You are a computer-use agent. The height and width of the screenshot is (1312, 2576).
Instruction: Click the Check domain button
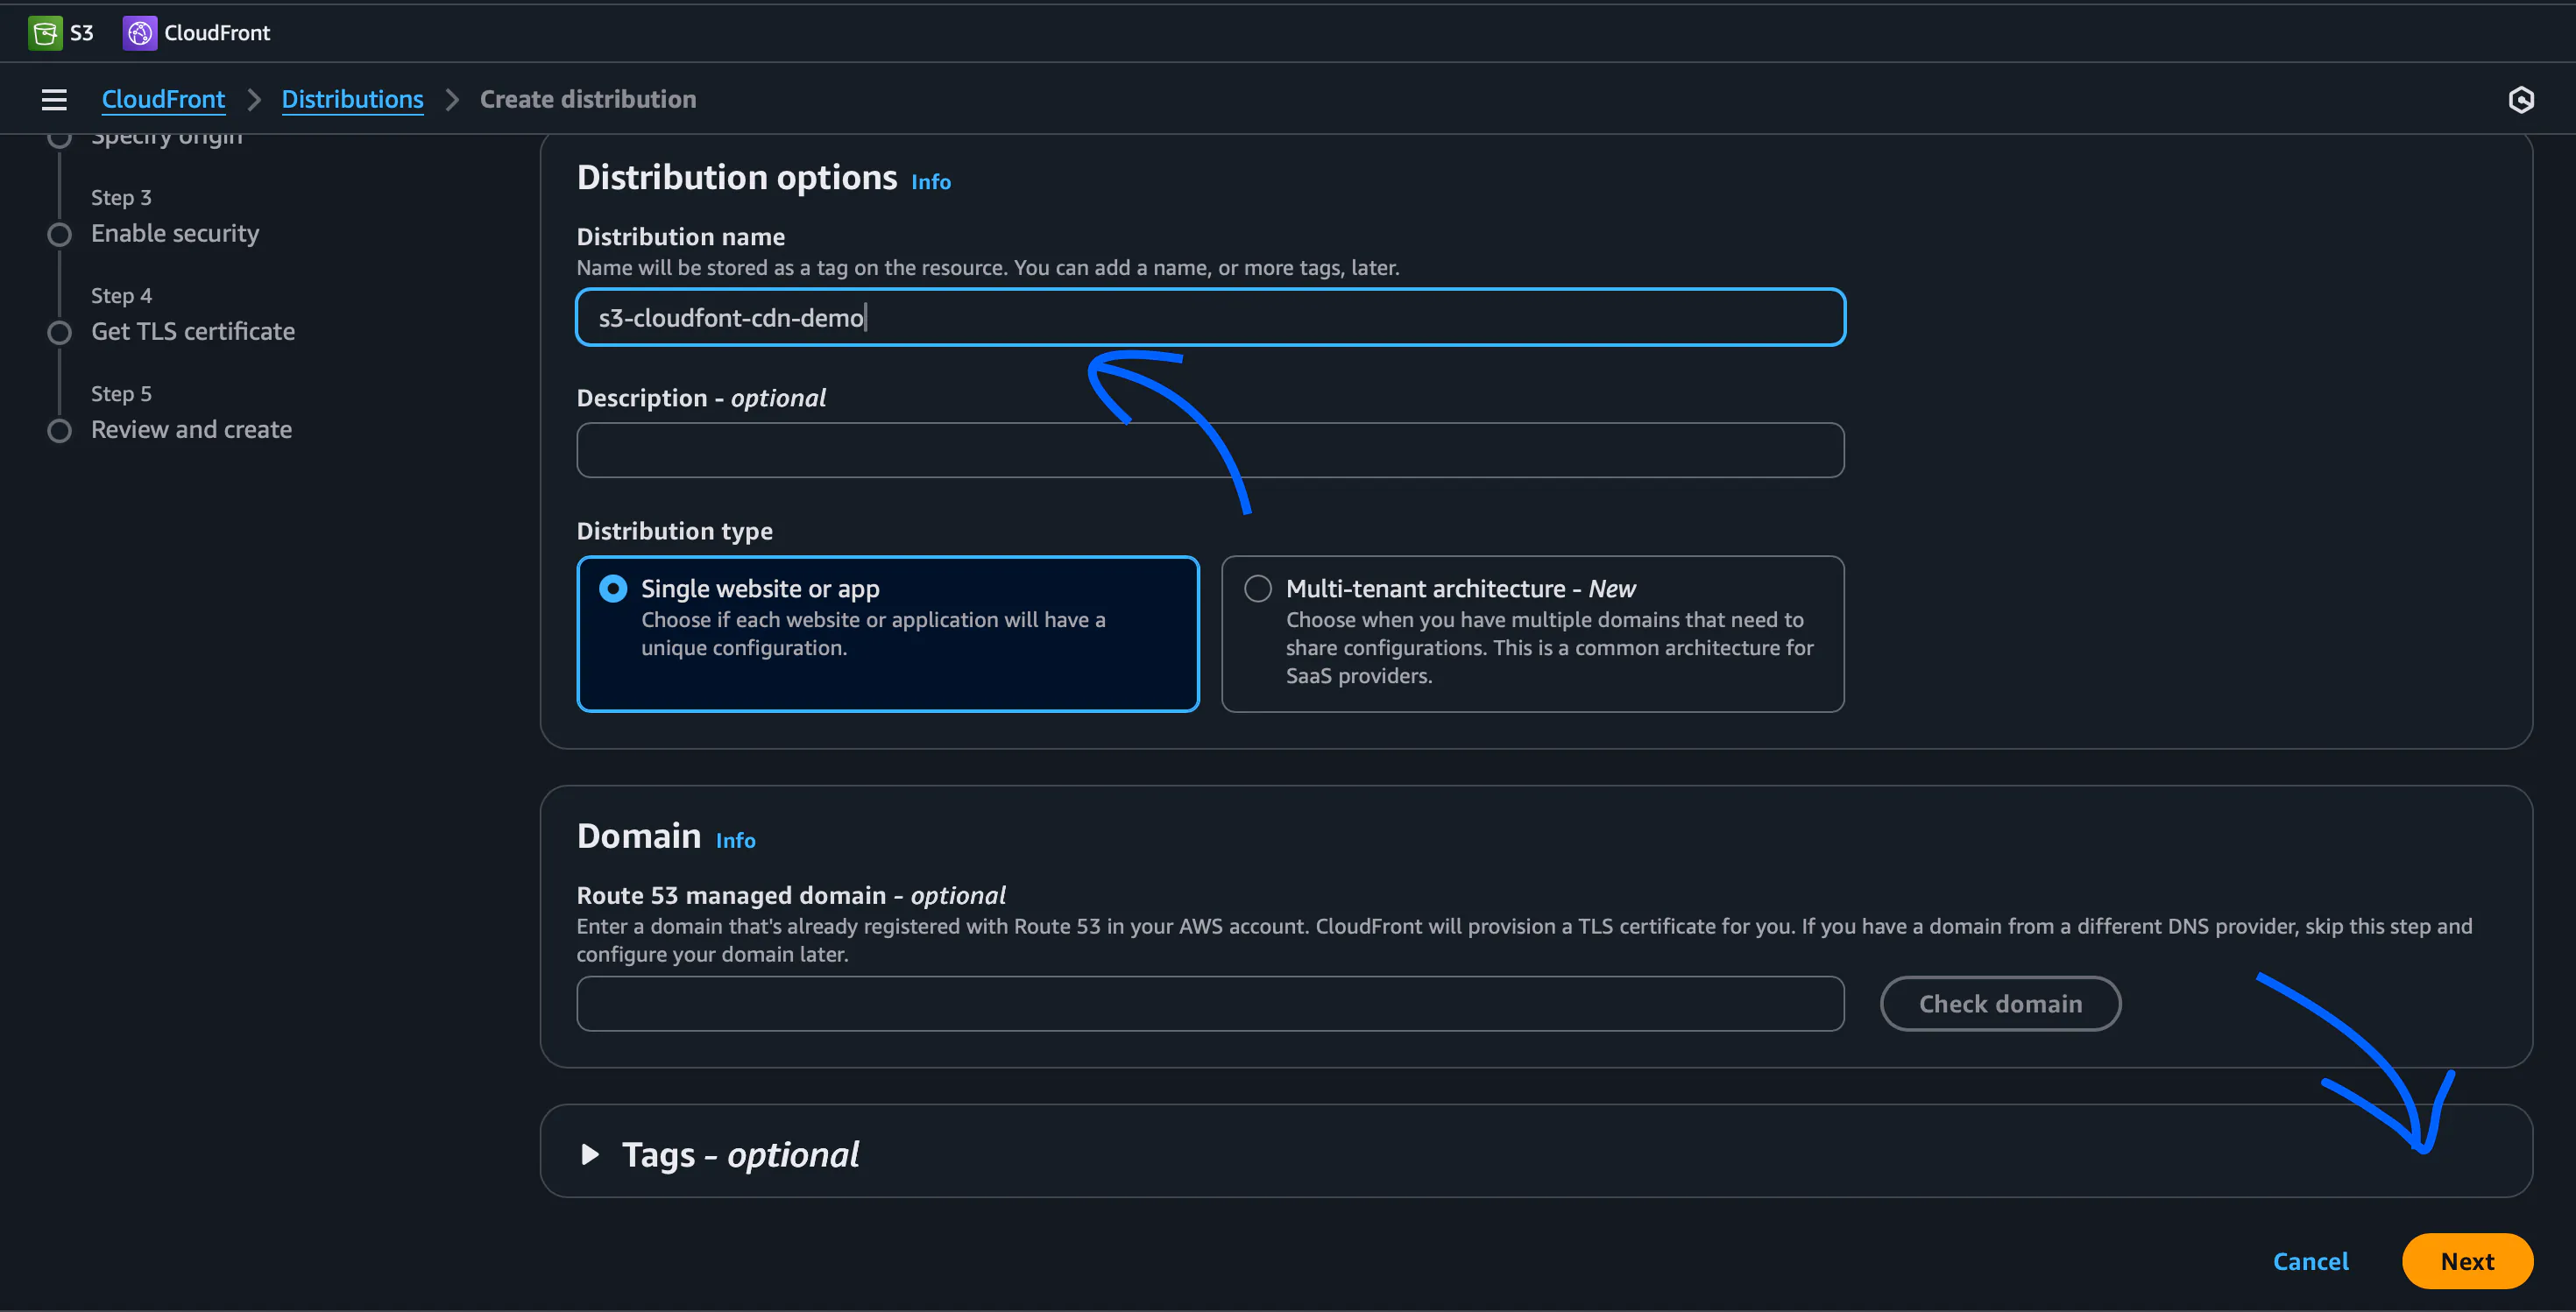pos(2000,1003)
